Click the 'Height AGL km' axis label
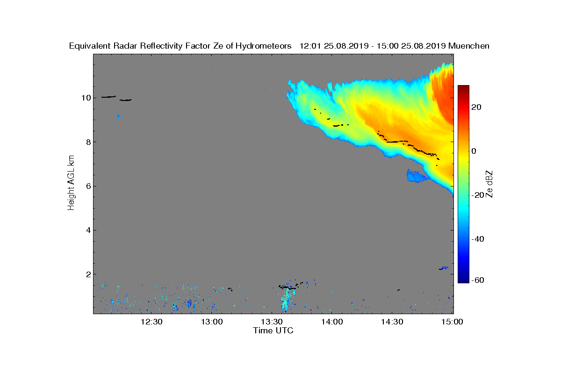 pos(72,183)
